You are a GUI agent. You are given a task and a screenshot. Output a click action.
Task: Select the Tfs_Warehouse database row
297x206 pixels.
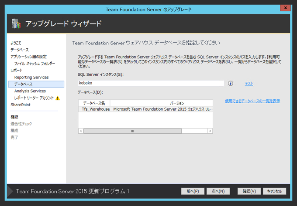[x=145, y=109]
